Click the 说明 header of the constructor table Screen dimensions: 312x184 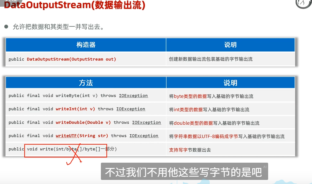(230, 45)
